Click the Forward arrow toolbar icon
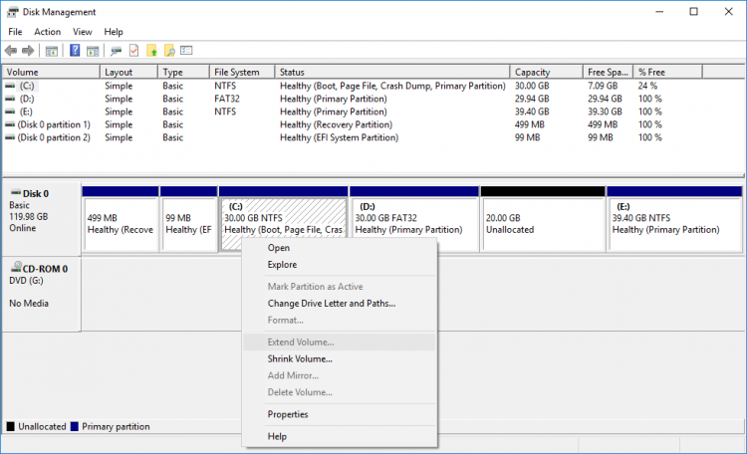The image size is (747, 454). (28, 51)
